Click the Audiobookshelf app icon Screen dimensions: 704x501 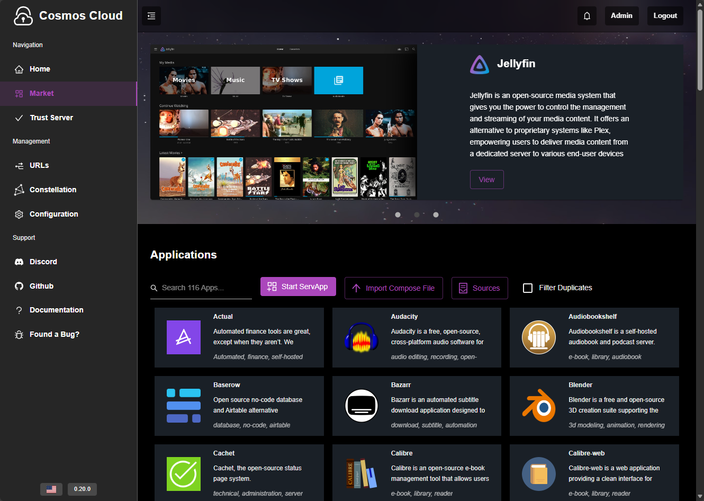(539, 337)
